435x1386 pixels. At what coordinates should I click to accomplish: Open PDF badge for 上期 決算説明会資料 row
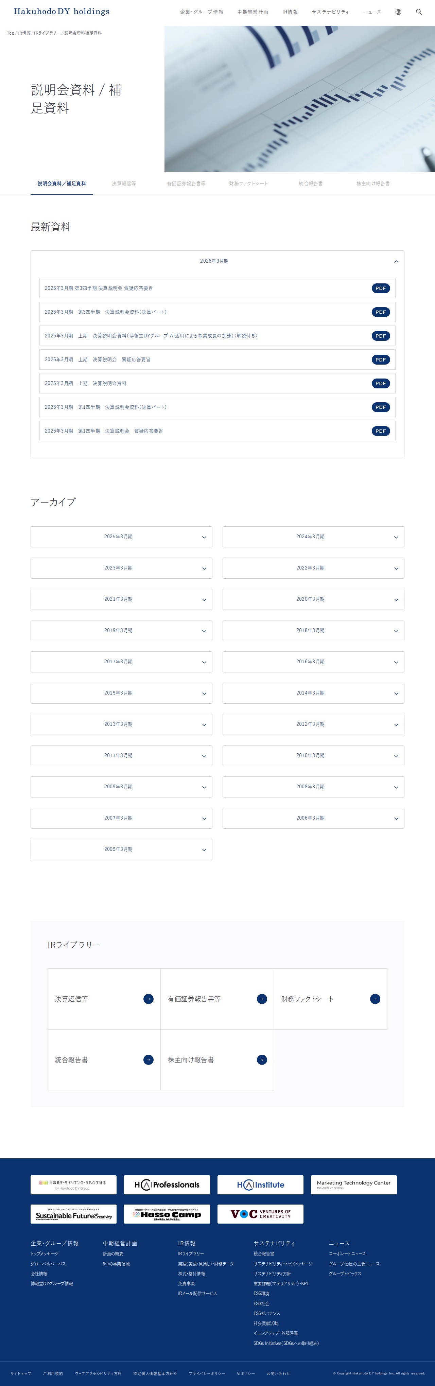coord(381,384)
